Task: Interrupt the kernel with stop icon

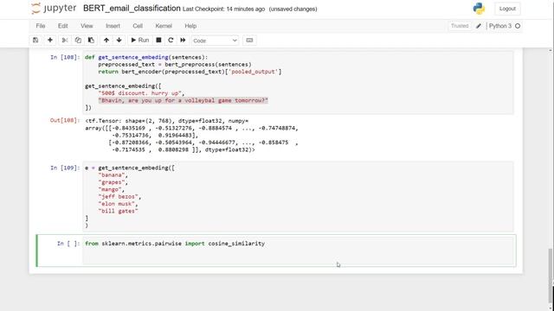Action: (158, 41)
